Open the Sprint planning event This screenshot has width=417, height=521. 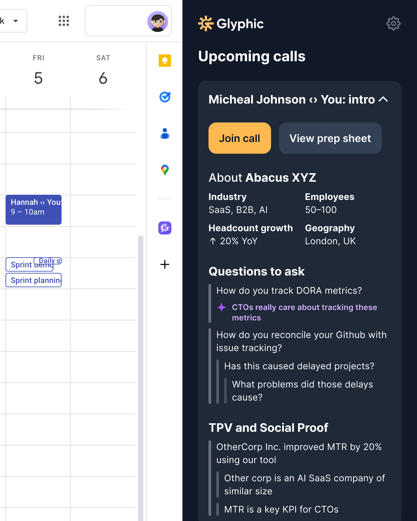click(34, 280)
